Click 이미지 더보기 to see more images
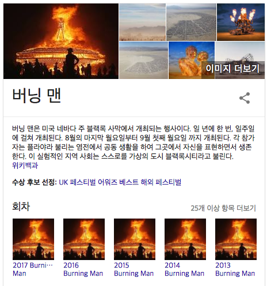The image size is (267, 286). pos(232,69)
